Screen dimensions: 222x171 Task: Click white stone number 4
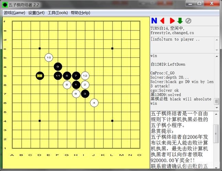[94, 103]
